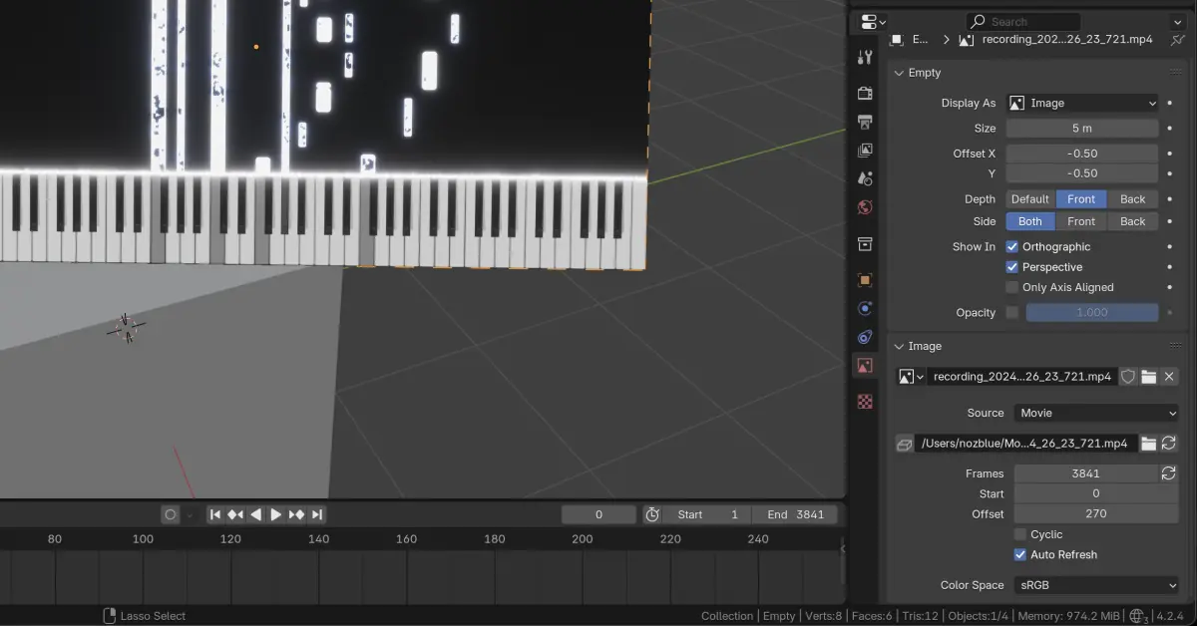
Task: Open the Scene properties tab
Action: click(865, 178)
